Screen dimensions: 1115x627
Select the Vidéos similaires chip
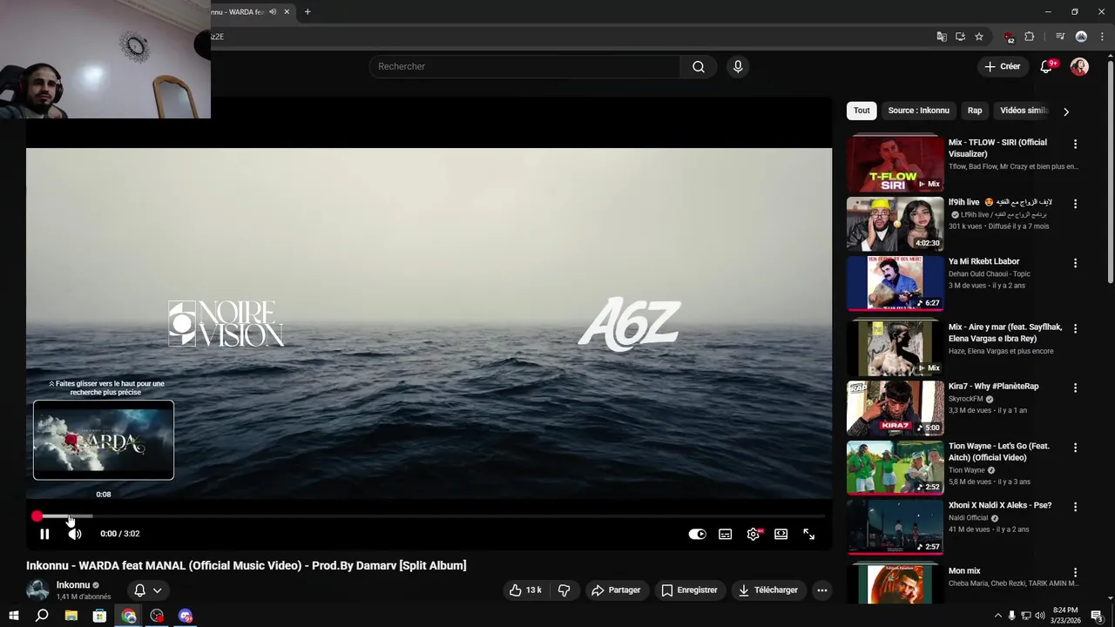[1024, 111]
